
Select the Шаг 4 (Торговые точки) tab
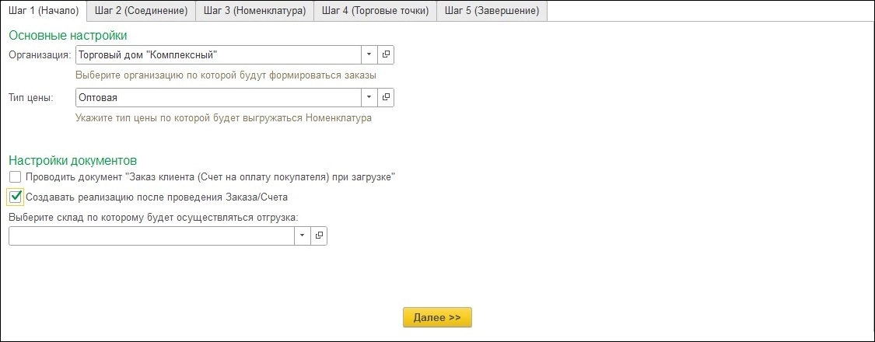click(376, 11)
